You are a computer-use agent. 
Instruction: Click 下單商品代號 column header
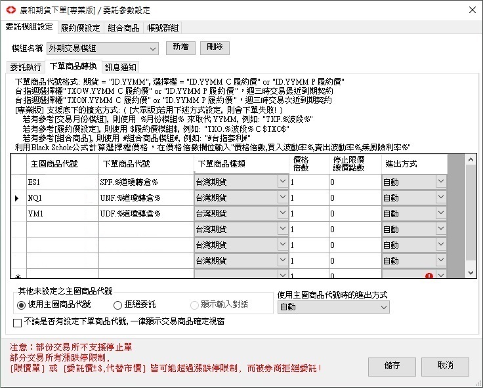pyautogui.click(x=146, y=164)
